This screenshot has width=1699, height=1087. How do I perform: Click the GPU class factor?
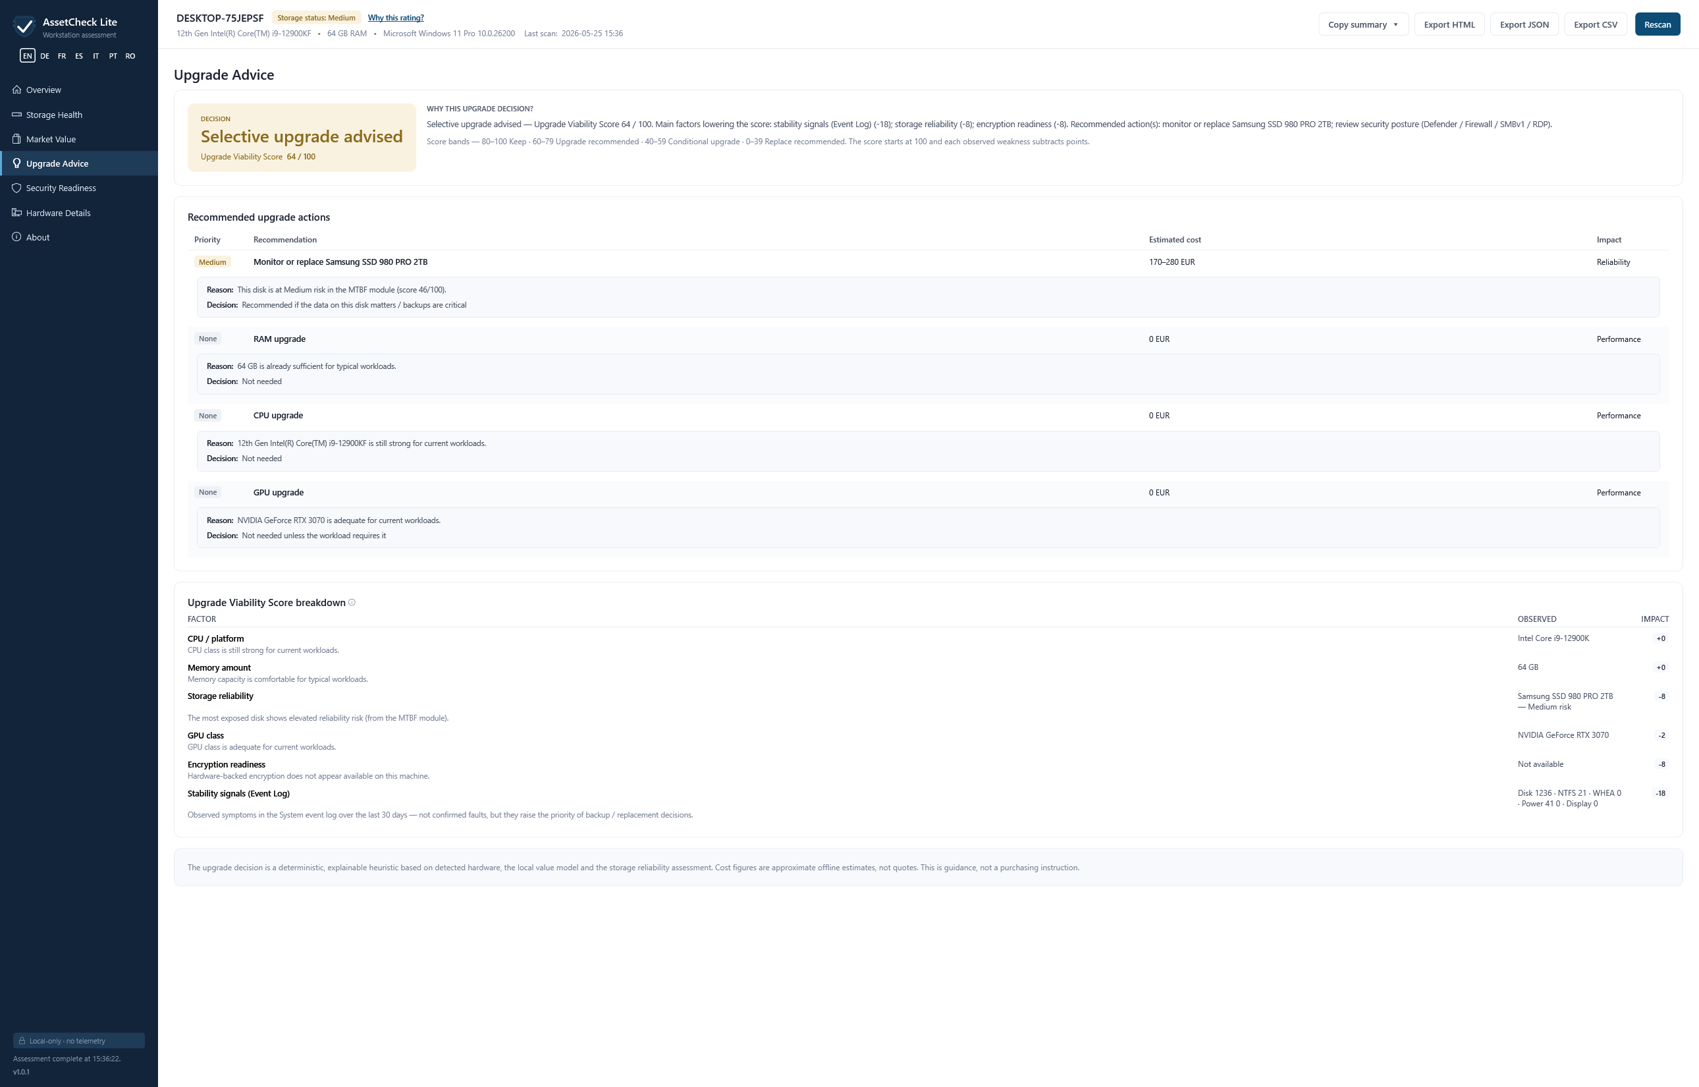coord(205,735)
